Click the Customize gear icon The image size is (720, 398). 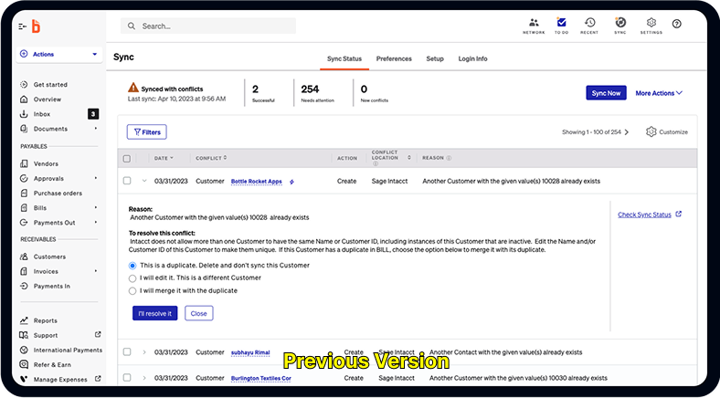[x=651, y=132]
